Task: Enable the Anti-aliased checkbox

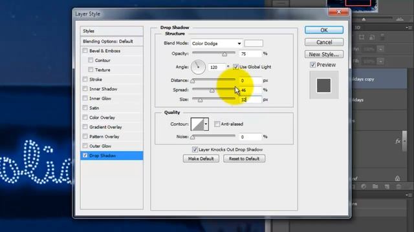Action: click(217, 124)
